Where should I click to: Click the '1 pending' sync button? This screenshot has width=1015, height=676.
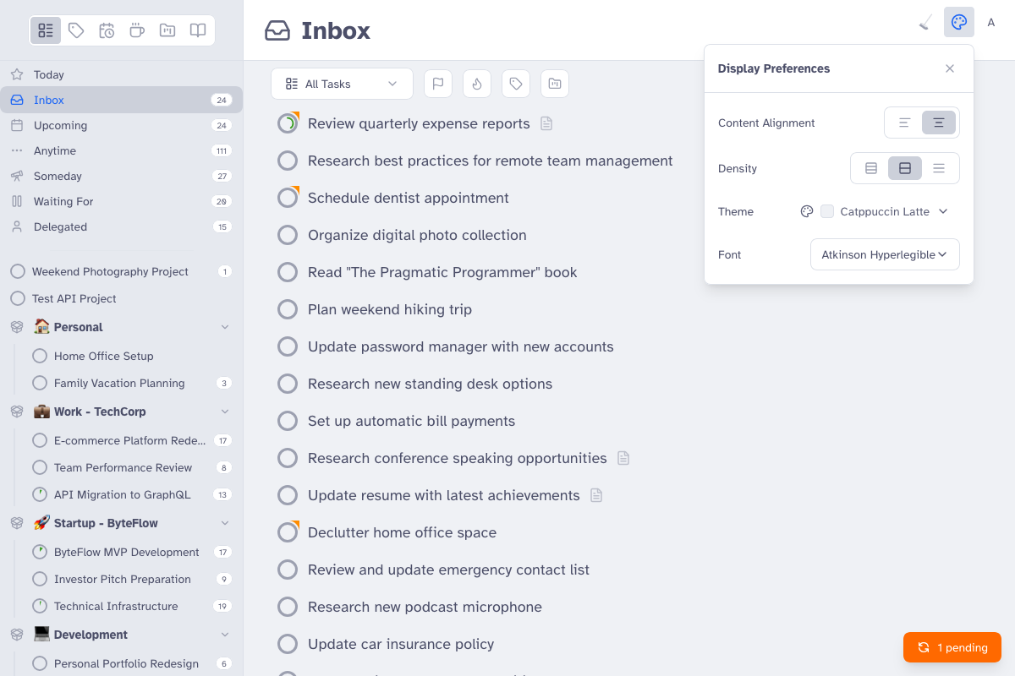click(952, 647)
